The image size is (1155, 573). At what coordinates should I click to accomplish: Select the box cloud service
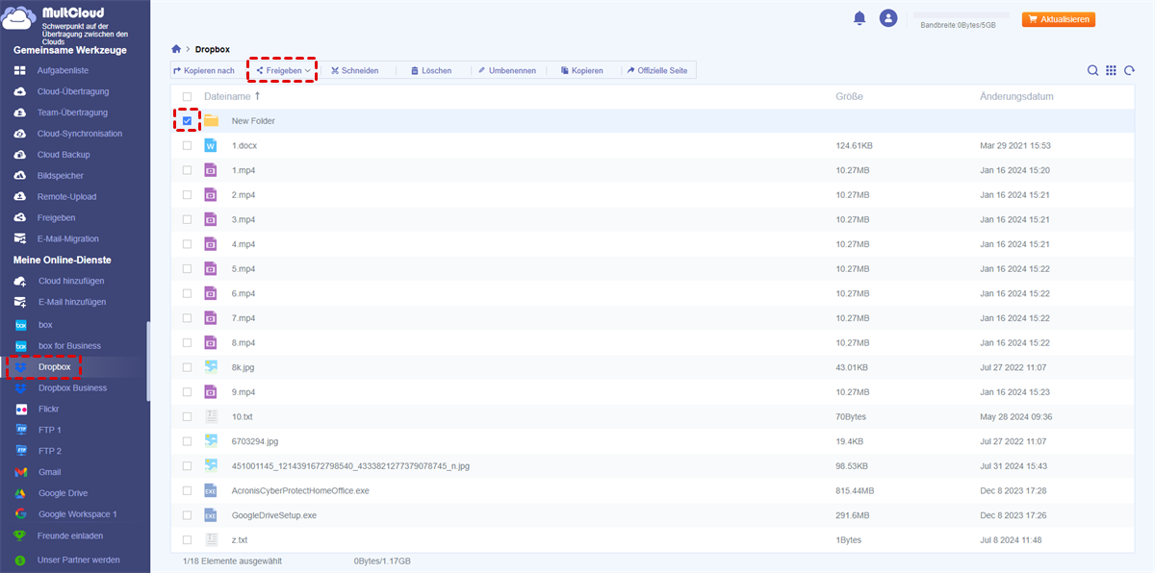pyautogui.click(x=45, y=325)
